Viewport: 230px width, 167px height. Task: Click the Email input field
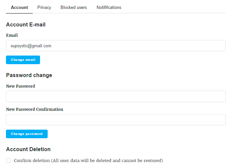(116, 46)
